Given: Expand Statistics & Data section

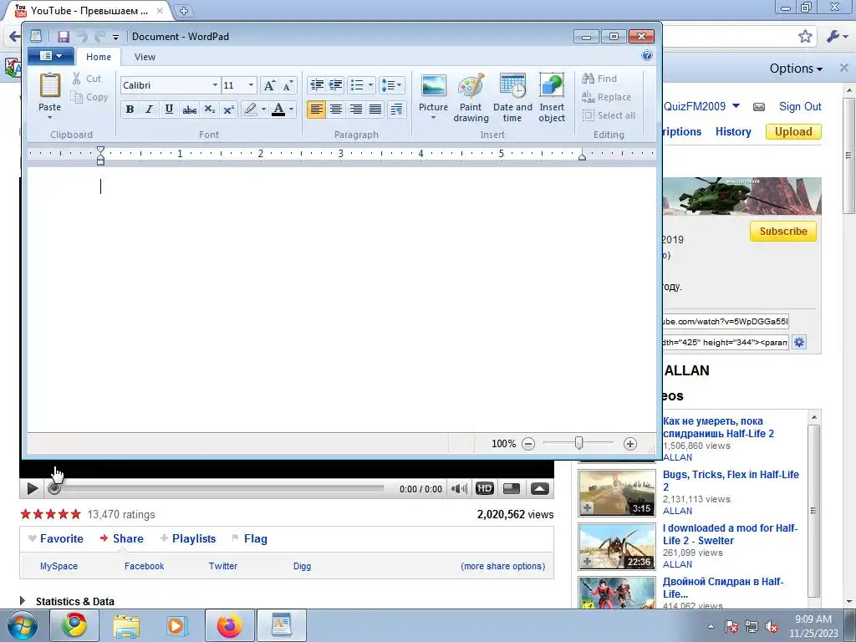Looking at the screenshot, I should tap(23, 601).
